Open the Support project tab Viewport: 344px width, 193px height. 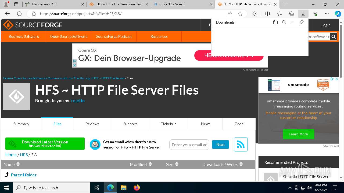click(x=130, y=124)
